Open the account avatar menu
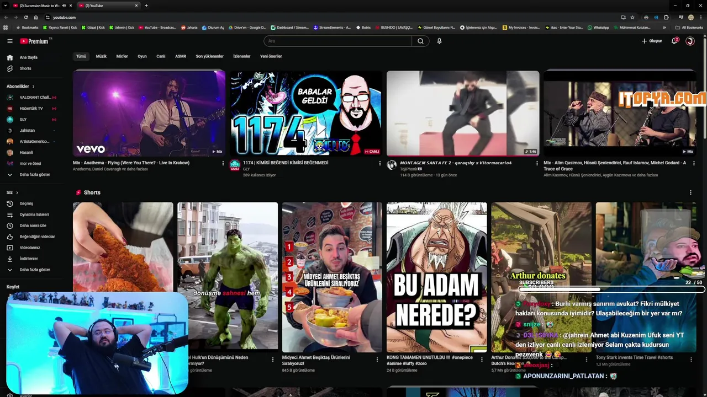The width and height of the screenshot is (707, 397). coord(690,41)
